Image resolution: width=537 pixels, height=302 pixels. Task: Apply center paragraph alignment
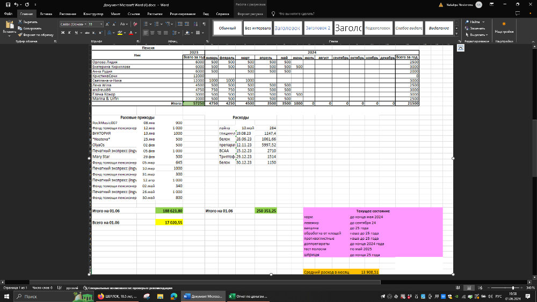point(153,33)
